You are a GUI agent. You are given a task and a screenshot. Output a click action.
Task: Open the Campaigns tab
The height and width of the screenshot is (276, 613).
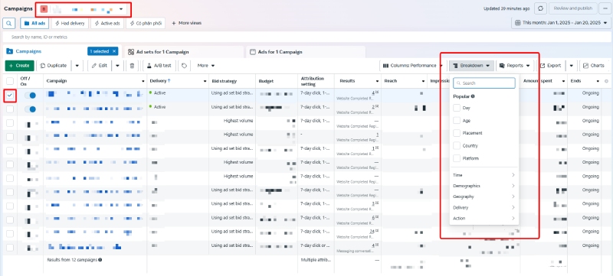(29, 51)
